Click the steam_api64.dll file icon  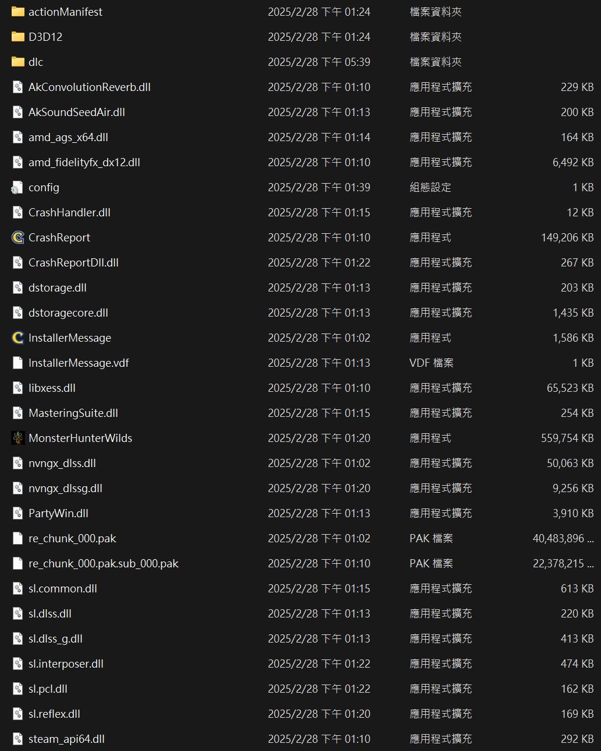coord(17,738)
